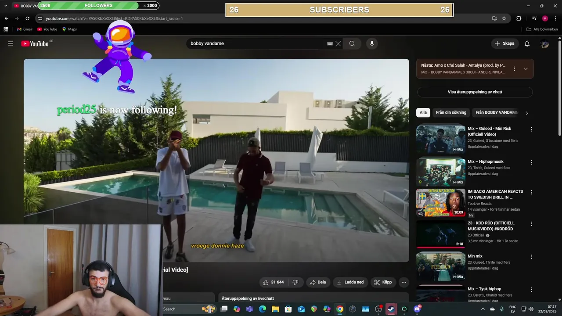Open Microsoft Store from taskbar
The height and width of the screenshot is (316, 562).
click(x=288, y=309)
